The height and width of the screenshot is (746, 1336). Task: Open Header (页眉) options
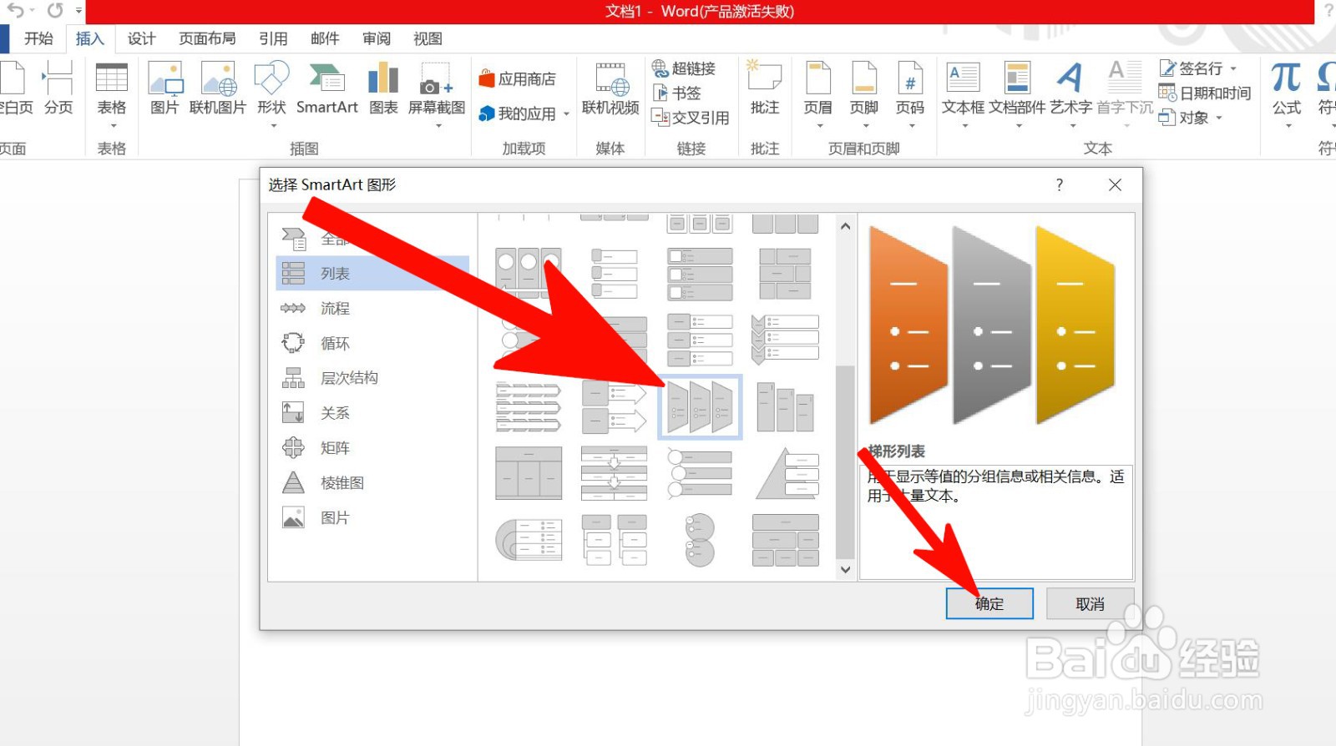818,94
